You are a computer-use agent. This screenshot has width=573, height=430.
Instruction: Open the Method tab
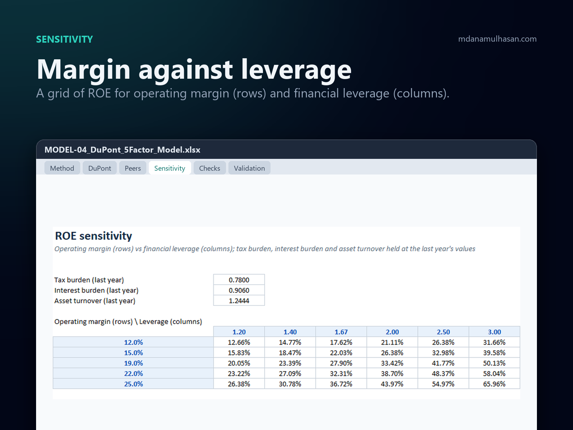click(62, 168)
